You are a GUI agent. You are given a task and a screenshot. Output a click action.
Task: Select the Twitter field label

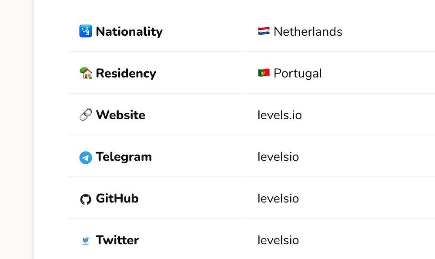[x=117, y=240]
